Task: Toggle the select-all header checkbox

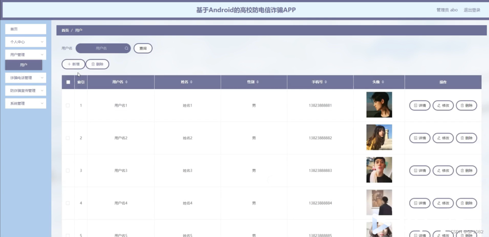Action: point(68,82)
